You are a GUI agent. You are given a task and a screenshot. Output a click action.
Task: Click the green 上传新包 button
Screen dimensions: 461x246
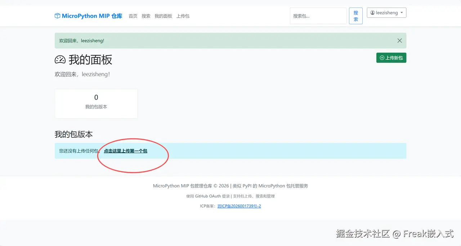(391, 58)
